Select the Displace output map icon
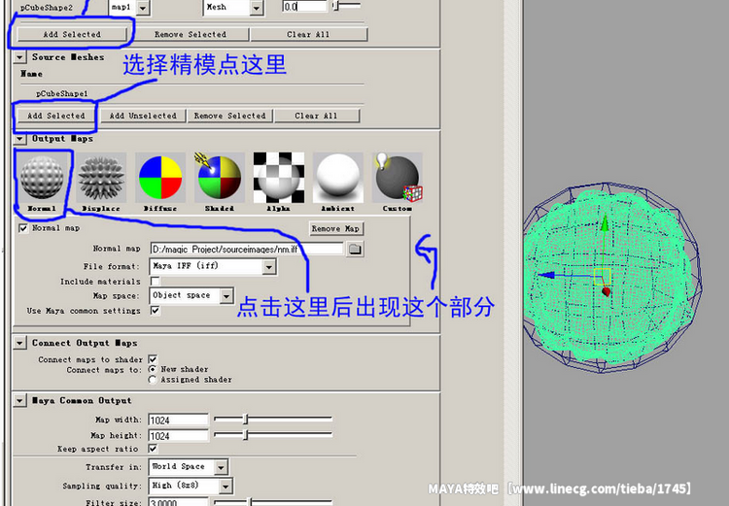Screen dimensions: 729x506 (x=101, y=178)
